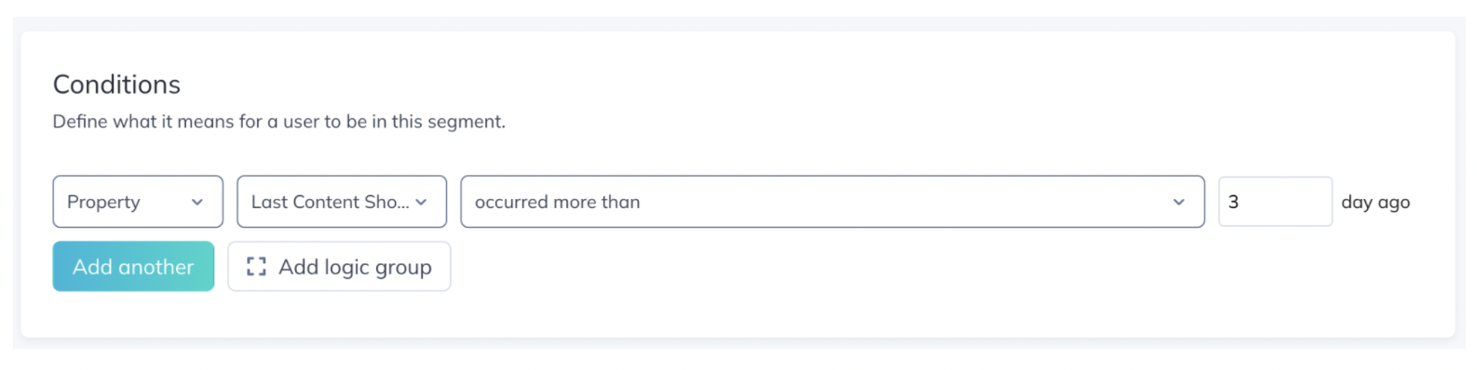Image resolution: width=1477 pixels, height=370 pixels.
Task: Click the Add logic group button
Action: (x=339, y=267)
